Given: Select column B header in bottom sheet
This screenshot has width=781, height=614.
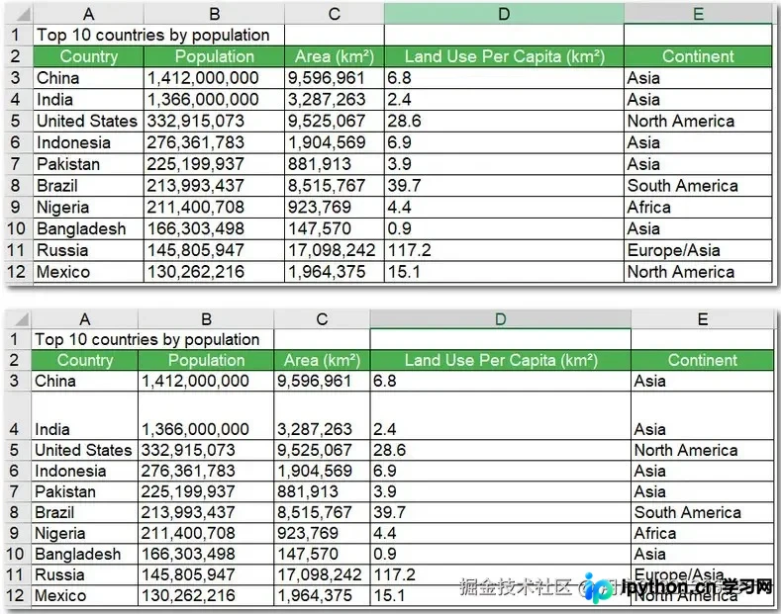Looking at the screenshot, I should coord(206,318).
